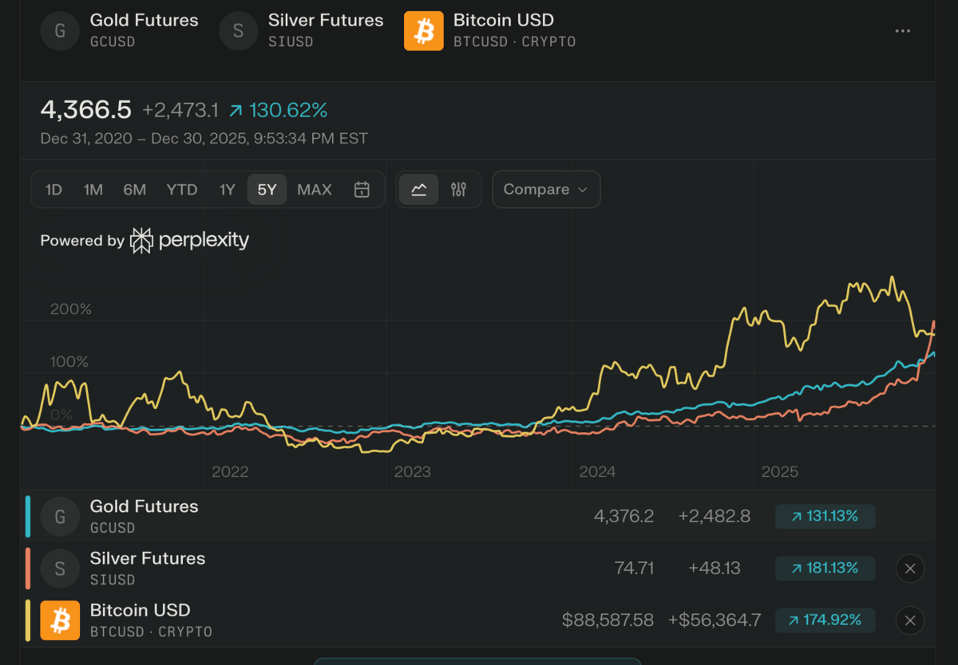Click the 1M time range button

tap(93, 189)
